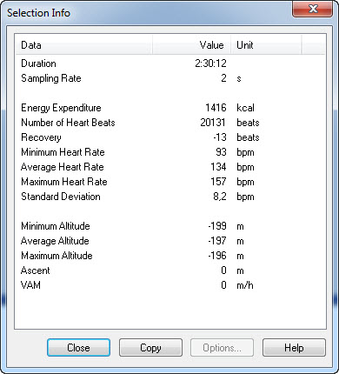
Task: Click the Close button
Action: point(78,347)
